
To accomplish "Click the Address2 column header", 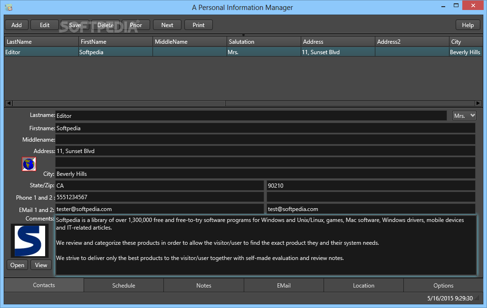I will click(412, 42).
